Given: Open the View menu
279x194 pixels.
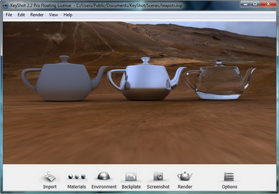Looking at the screenshot, I should [x=53, y=15].
